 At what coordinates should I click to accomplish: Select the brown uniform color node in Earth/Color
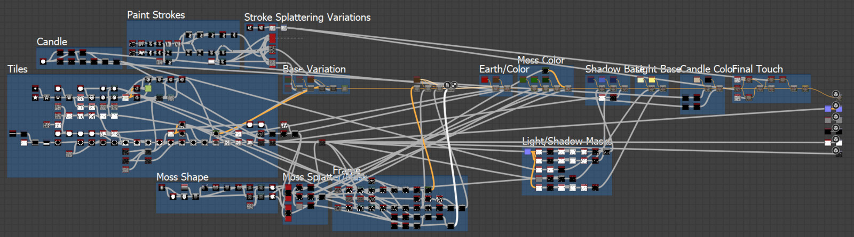[x=496, y=80]
